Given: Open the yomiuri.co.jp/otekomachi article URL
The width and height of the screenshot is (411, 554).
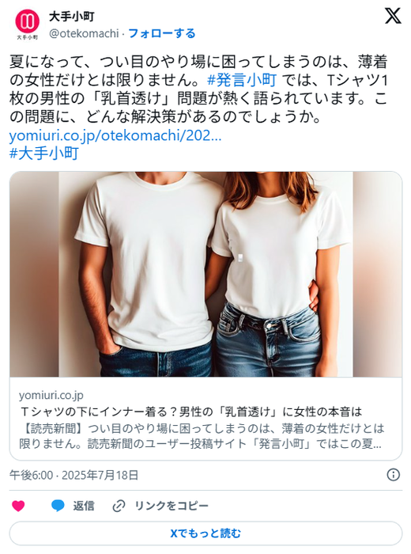Looking at the screenshot, I should tap(115, 135).
